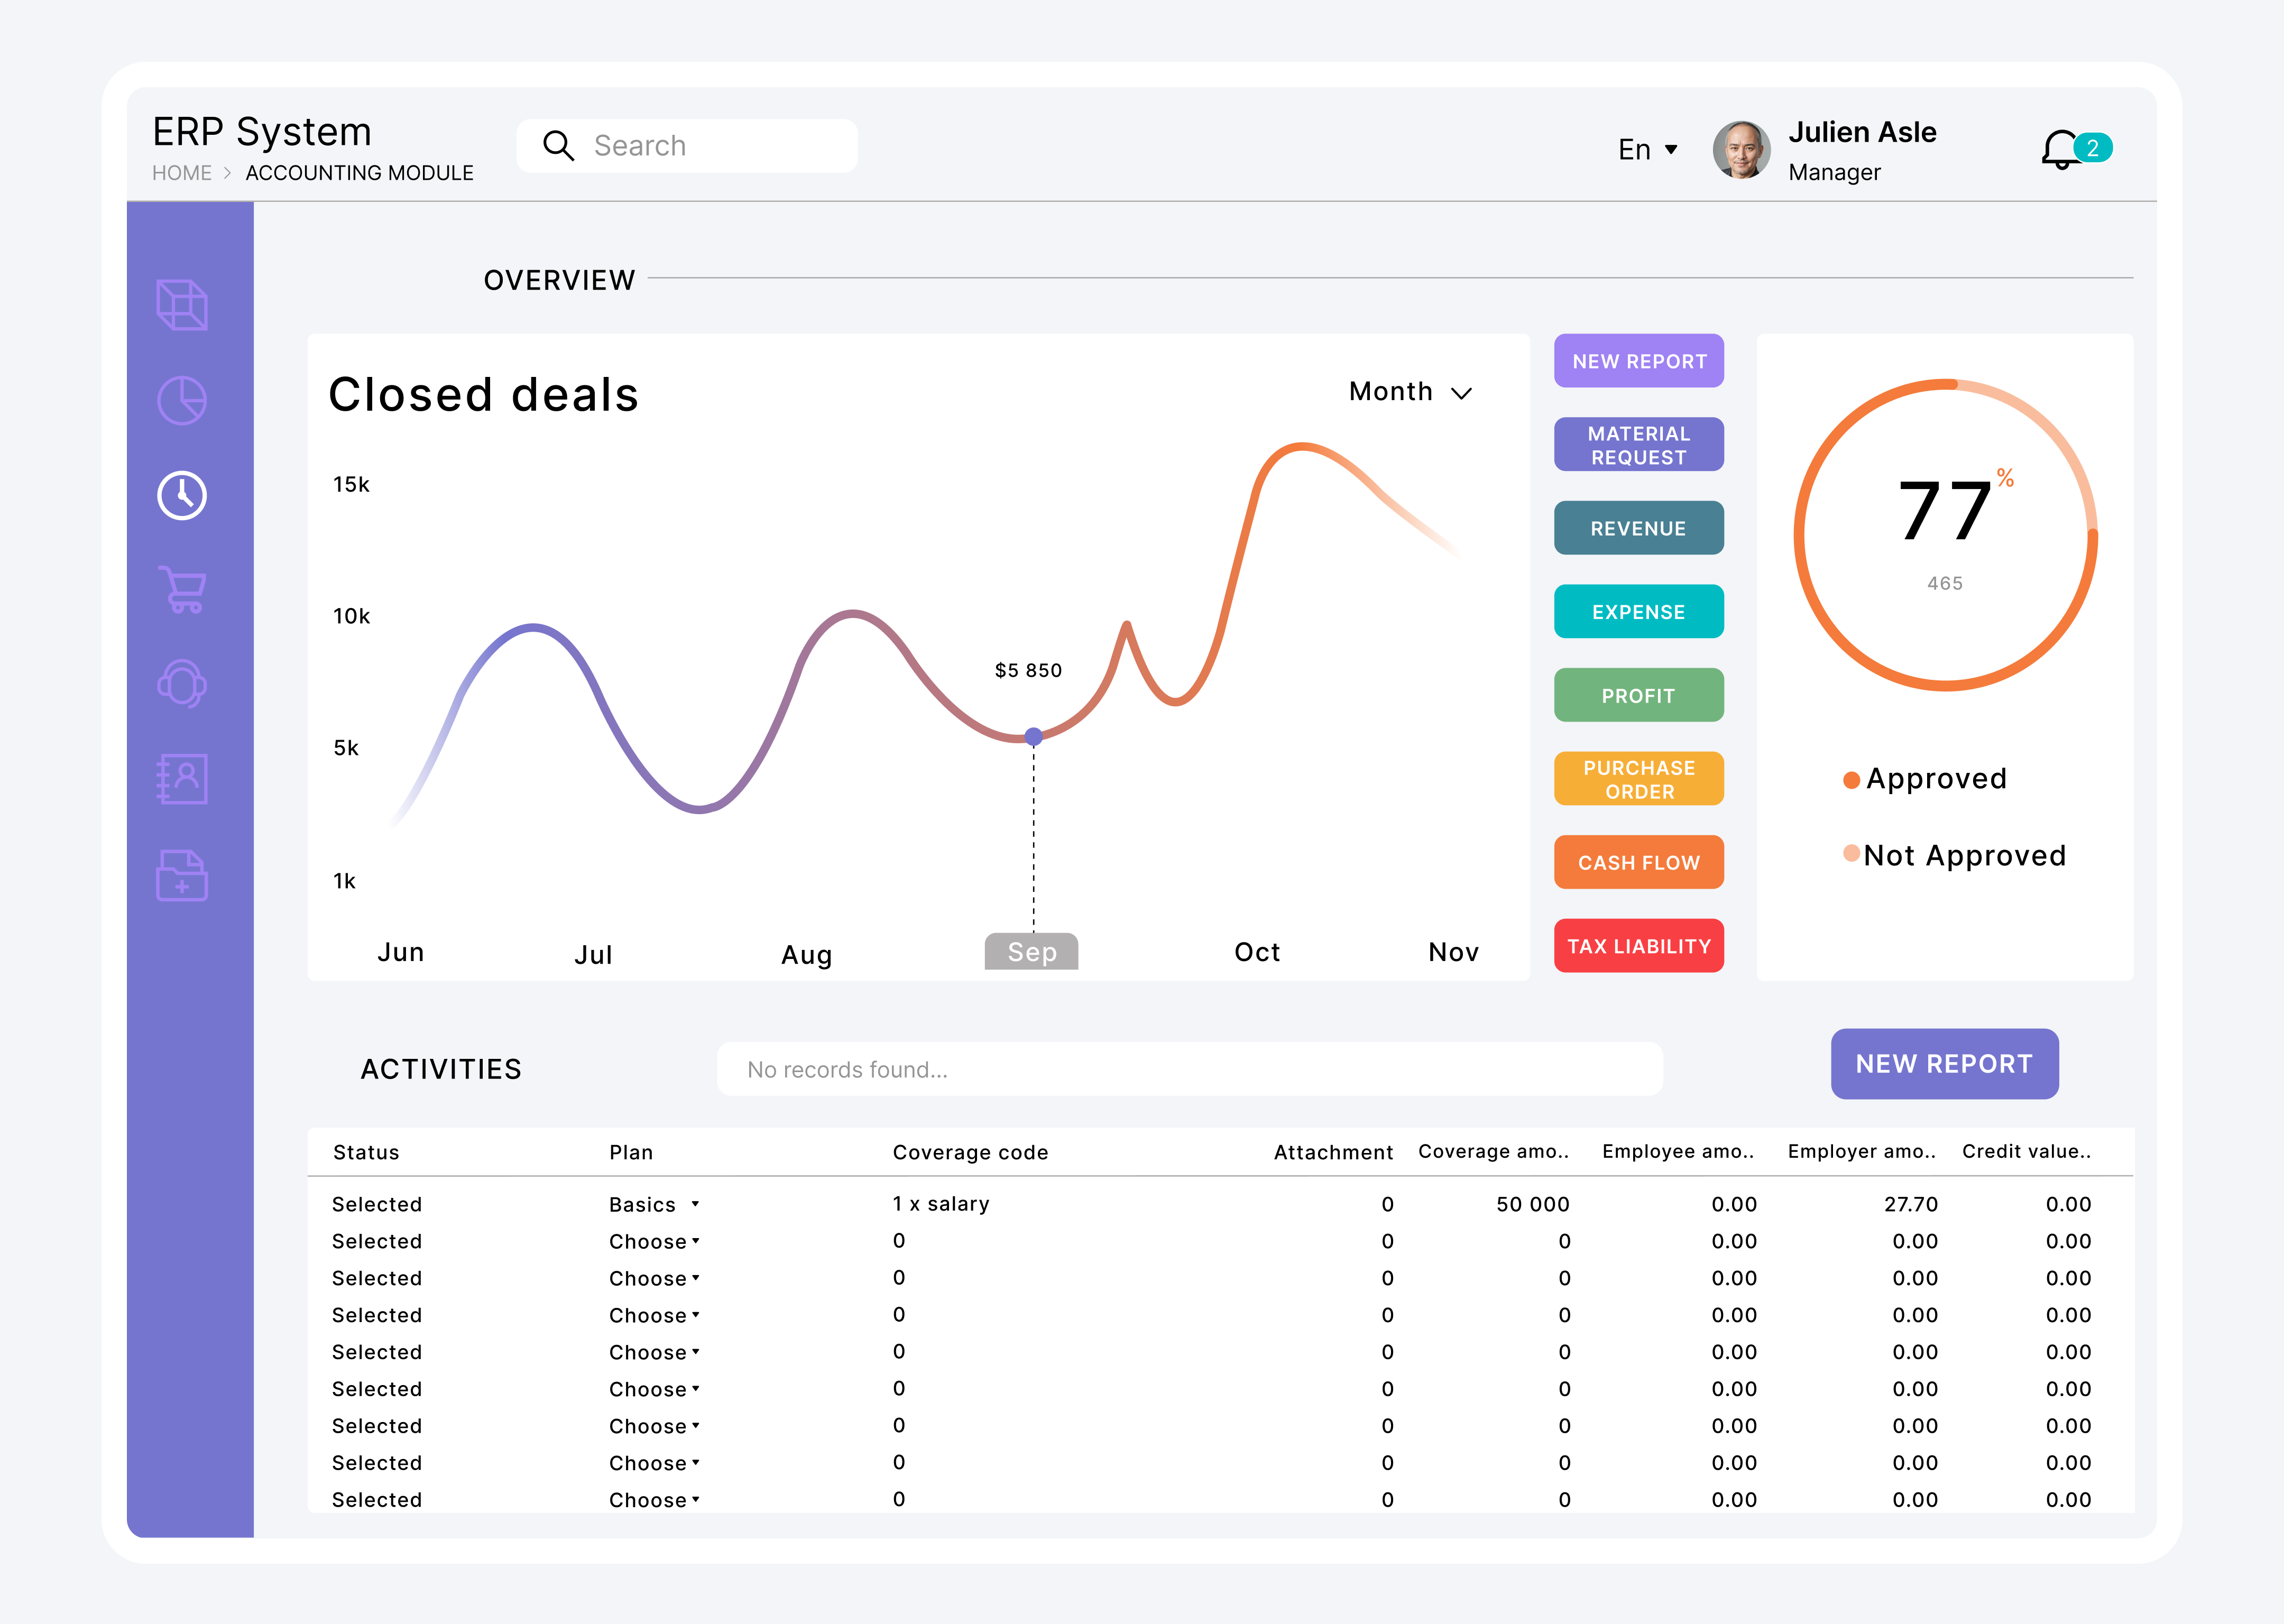Select the clock icon in sidebar
Image resolution: width=2284 pixels, height=1624 pixels.
coord(182,495)
